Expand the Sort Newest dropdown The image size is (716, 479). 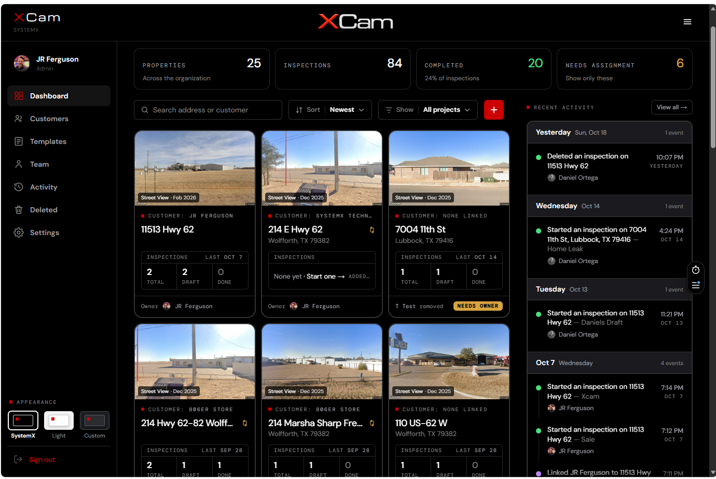pos(331,110)
